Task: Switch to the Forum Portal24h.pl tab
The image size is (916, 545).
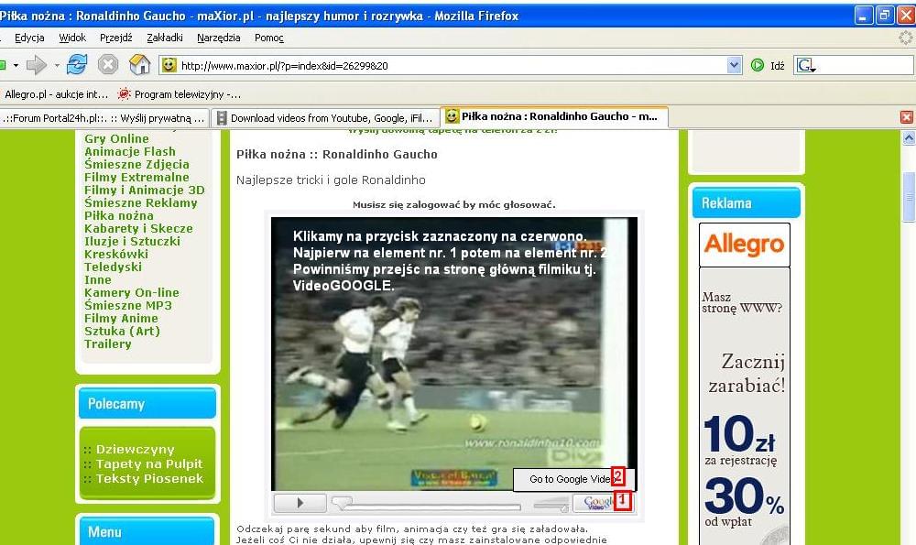Action: click(104, 118)
